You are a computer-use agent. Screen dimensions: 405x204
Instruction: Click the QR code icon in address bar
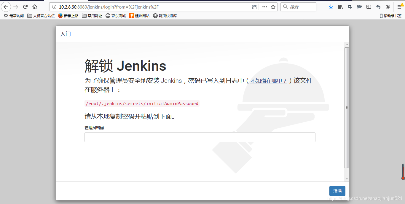point(254,7)
